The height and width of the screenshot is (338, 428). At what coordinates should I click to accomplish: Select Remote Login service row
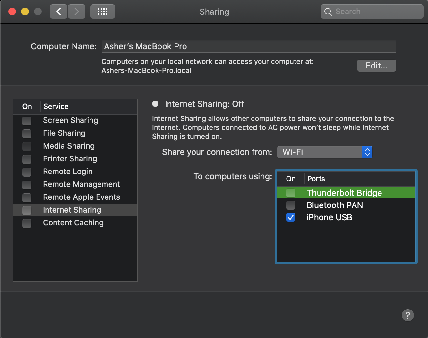(x=75, y=172)
